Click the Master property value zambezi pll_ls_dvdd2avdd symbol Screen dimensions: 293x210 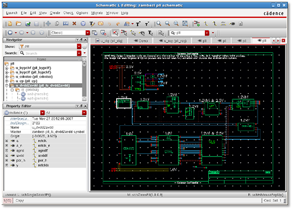(58, 132)
